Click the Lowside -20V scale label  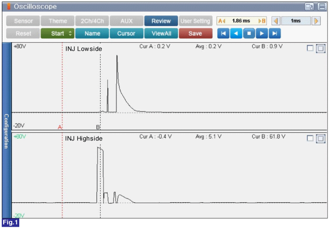point(19,125)
